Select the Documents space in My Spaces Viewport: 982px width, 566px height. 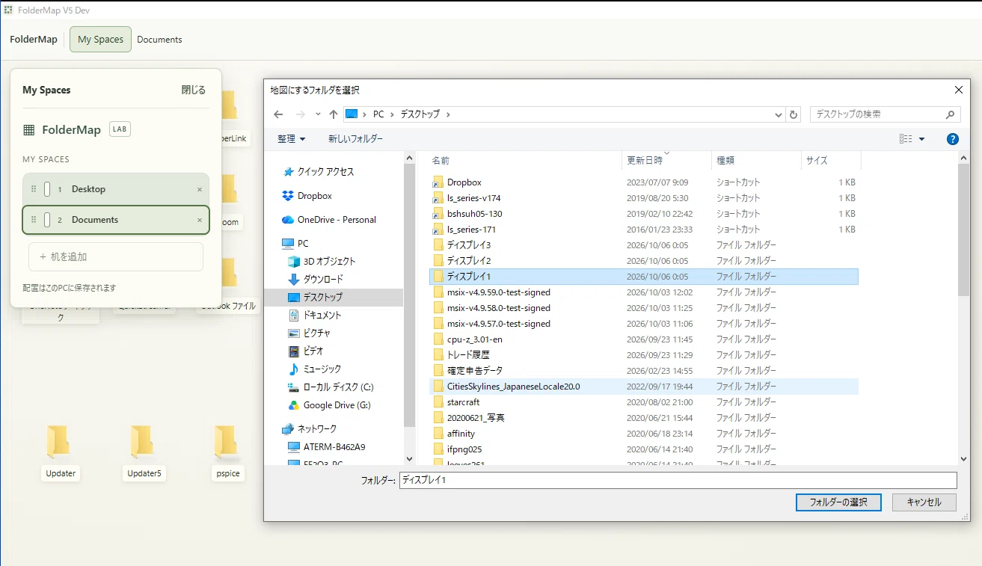pos(116,220)
